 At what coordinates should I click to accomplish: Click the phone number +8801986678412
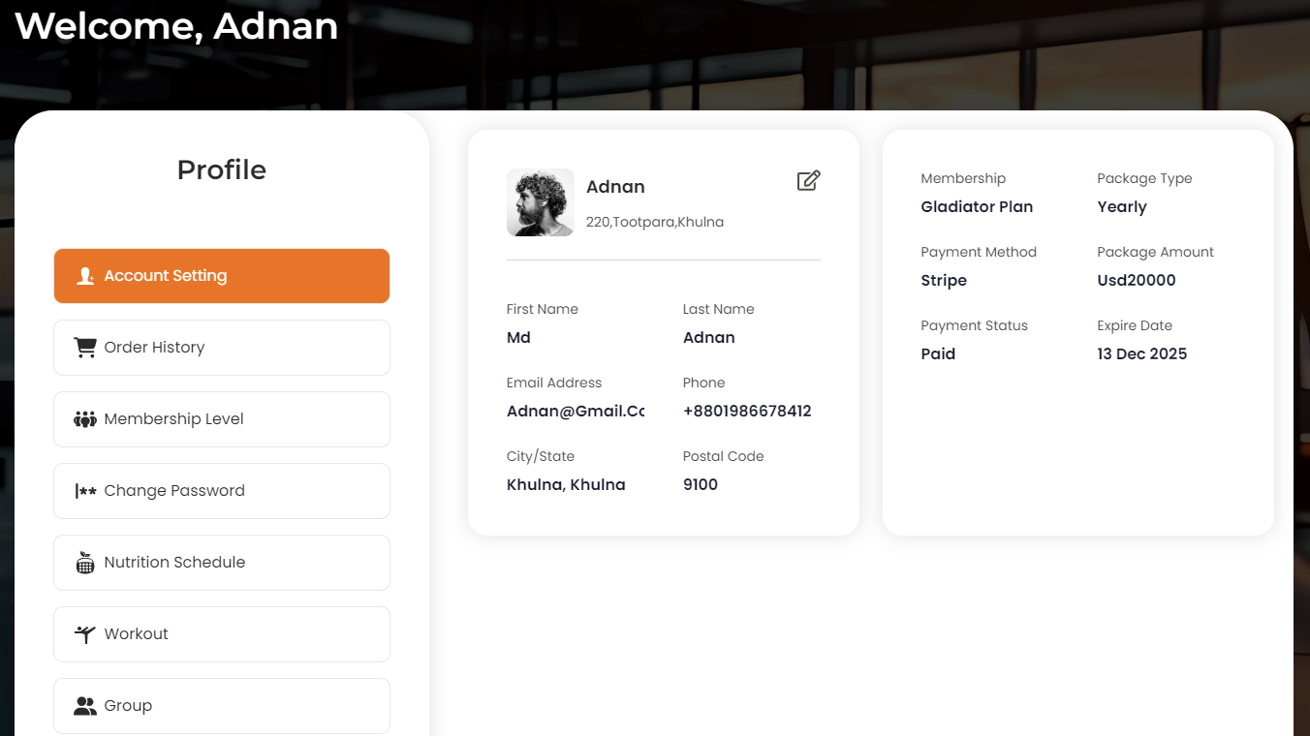click(747, 411)
